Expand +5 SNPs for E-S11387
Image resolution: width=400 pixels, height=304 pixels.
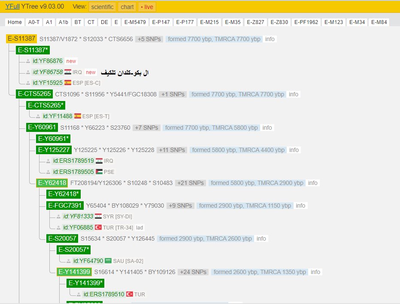pyautogui.click(x=149, y=39)
